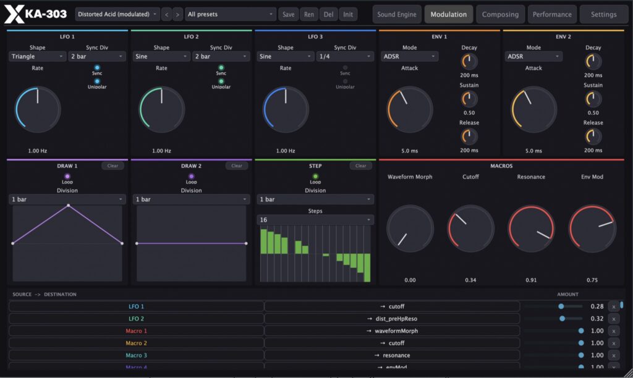
Task: Click the Env Mod macro knob
Action: click(592, 229)
